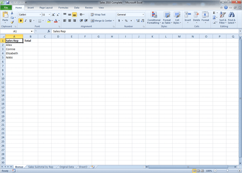This screenshot has width=242, height=173.
Task: Apply Accounting dollar format
Action: (x=119, y=20)
